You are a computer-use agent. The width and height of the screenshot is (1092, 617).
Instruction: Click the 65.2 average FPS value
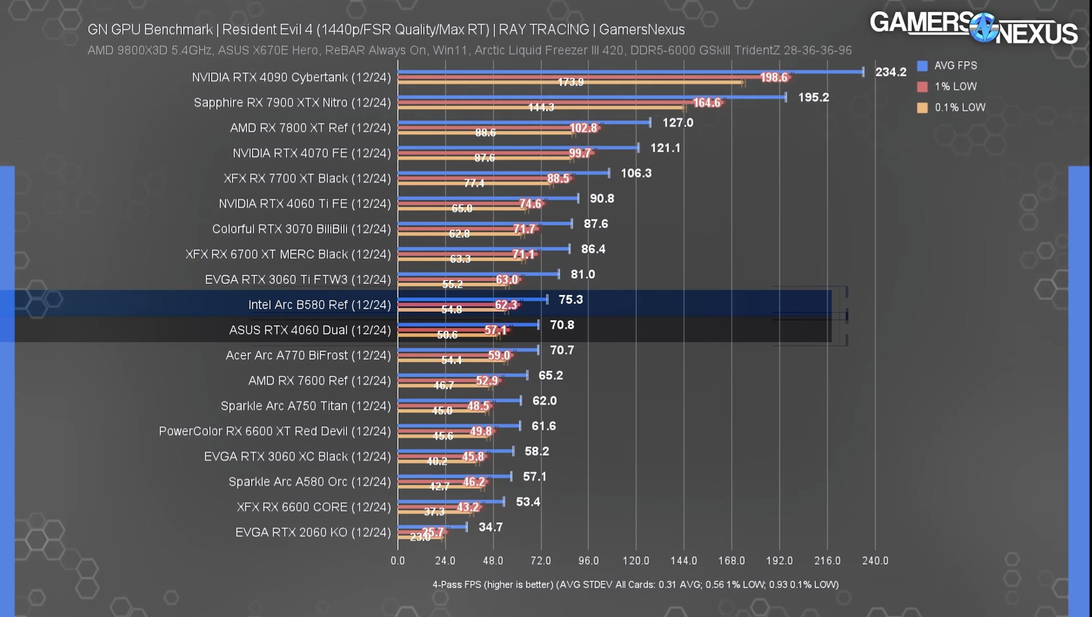pyautogui.click(x=551, y=375)
